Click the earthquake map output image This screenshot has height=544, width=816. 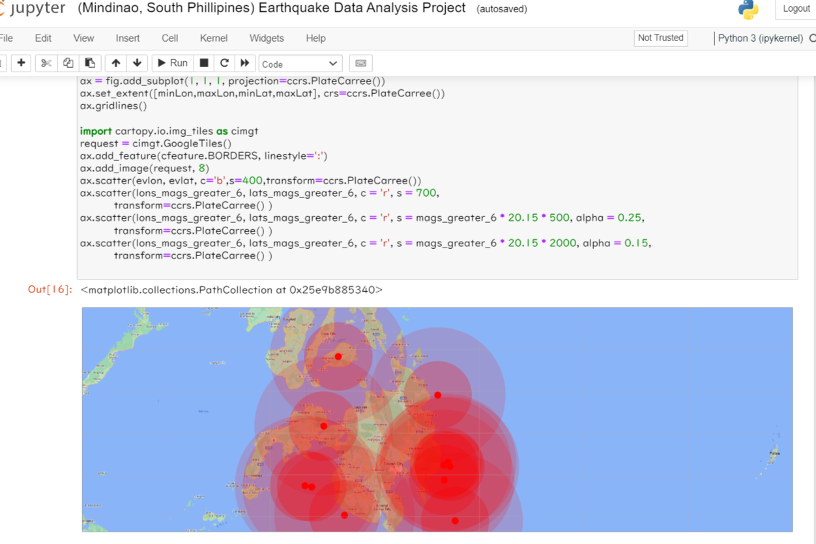coord(437,420)
